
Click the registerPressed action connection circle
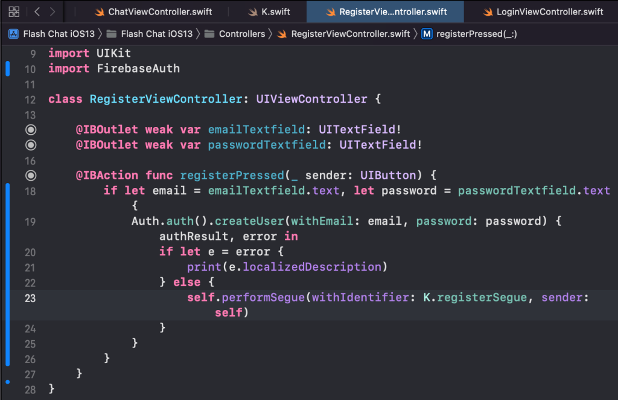pos(31,176)
